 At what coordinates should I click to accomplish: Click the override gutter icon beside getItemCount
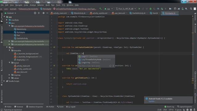[54, 78]
